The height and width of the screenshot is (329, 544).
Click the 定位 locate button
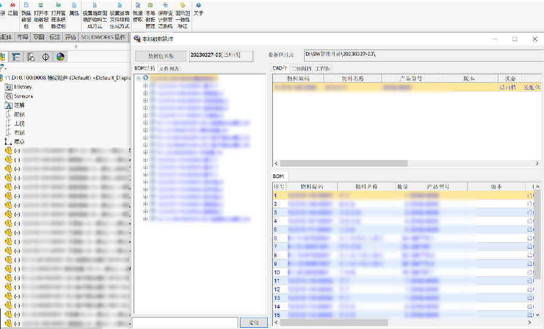(254, 322)
